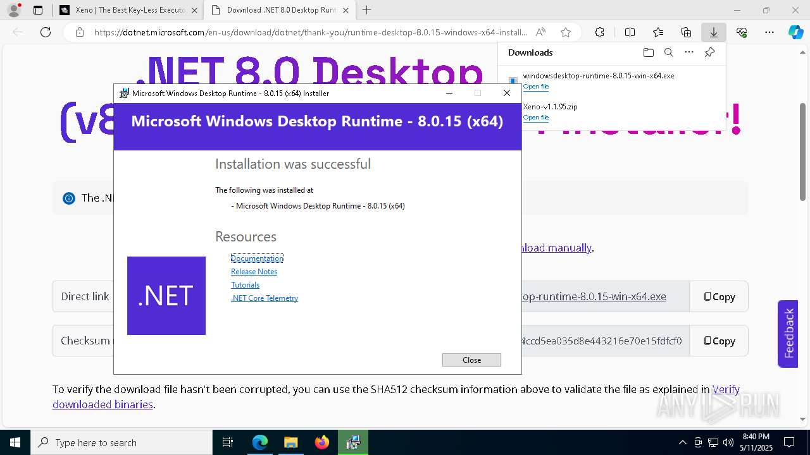Toggle Read aloud in address bar
810x455 pixels.
[x=540, y=32]
